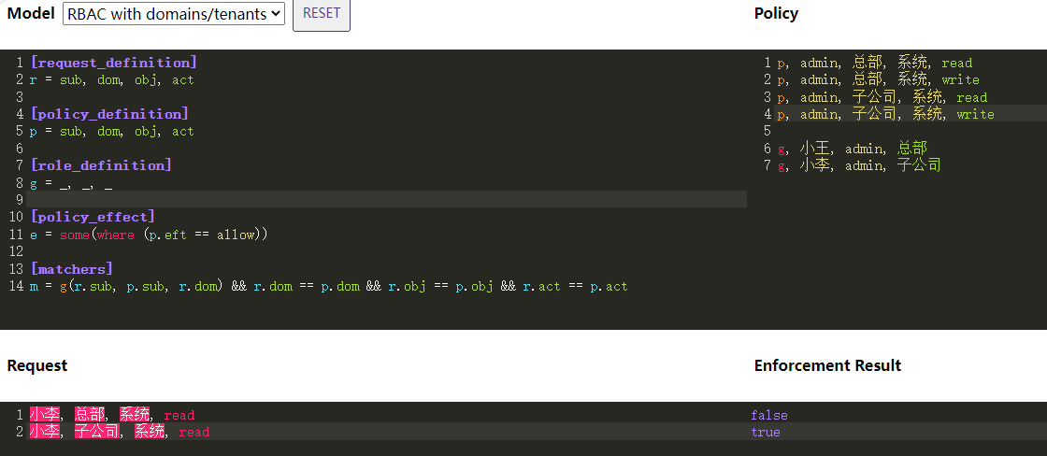Select policy line 'p, admin, 子公司, 系统, write'
The width and height of the screenshot is (1047, 456).
[x=885, y=114]
